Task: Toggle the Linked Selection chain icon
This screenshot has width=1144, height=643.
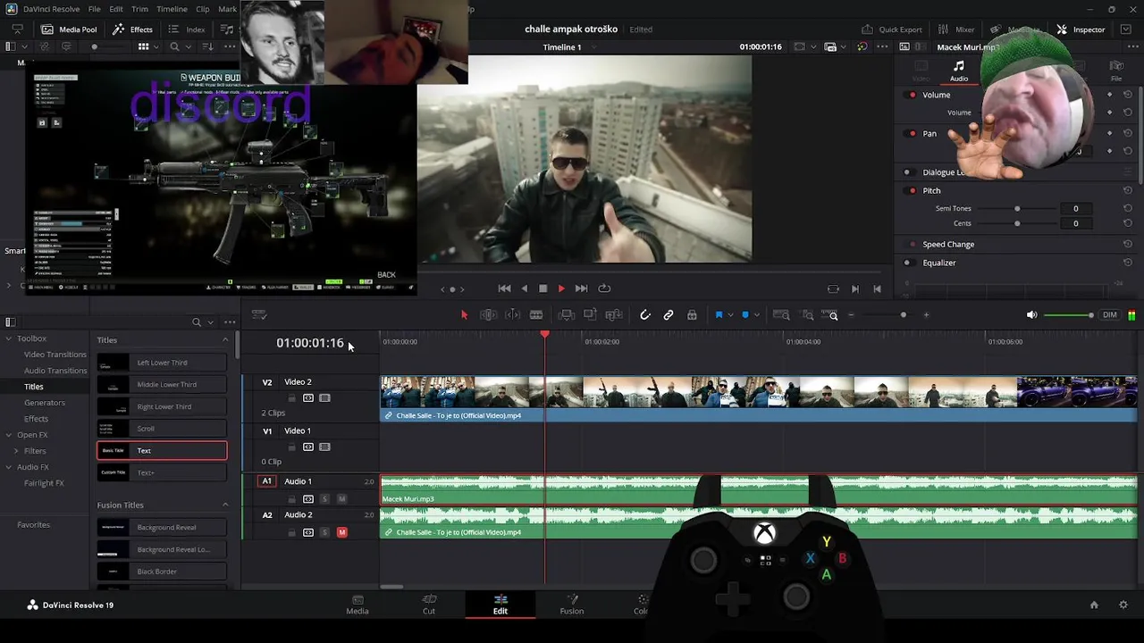Action: [x=669, y=314]
